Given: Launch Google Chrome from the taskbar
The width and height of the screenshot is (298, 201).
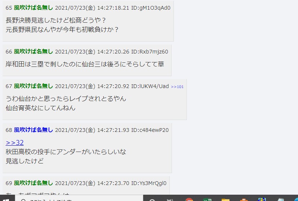Looking at the screenshot, I should [189, 200].
